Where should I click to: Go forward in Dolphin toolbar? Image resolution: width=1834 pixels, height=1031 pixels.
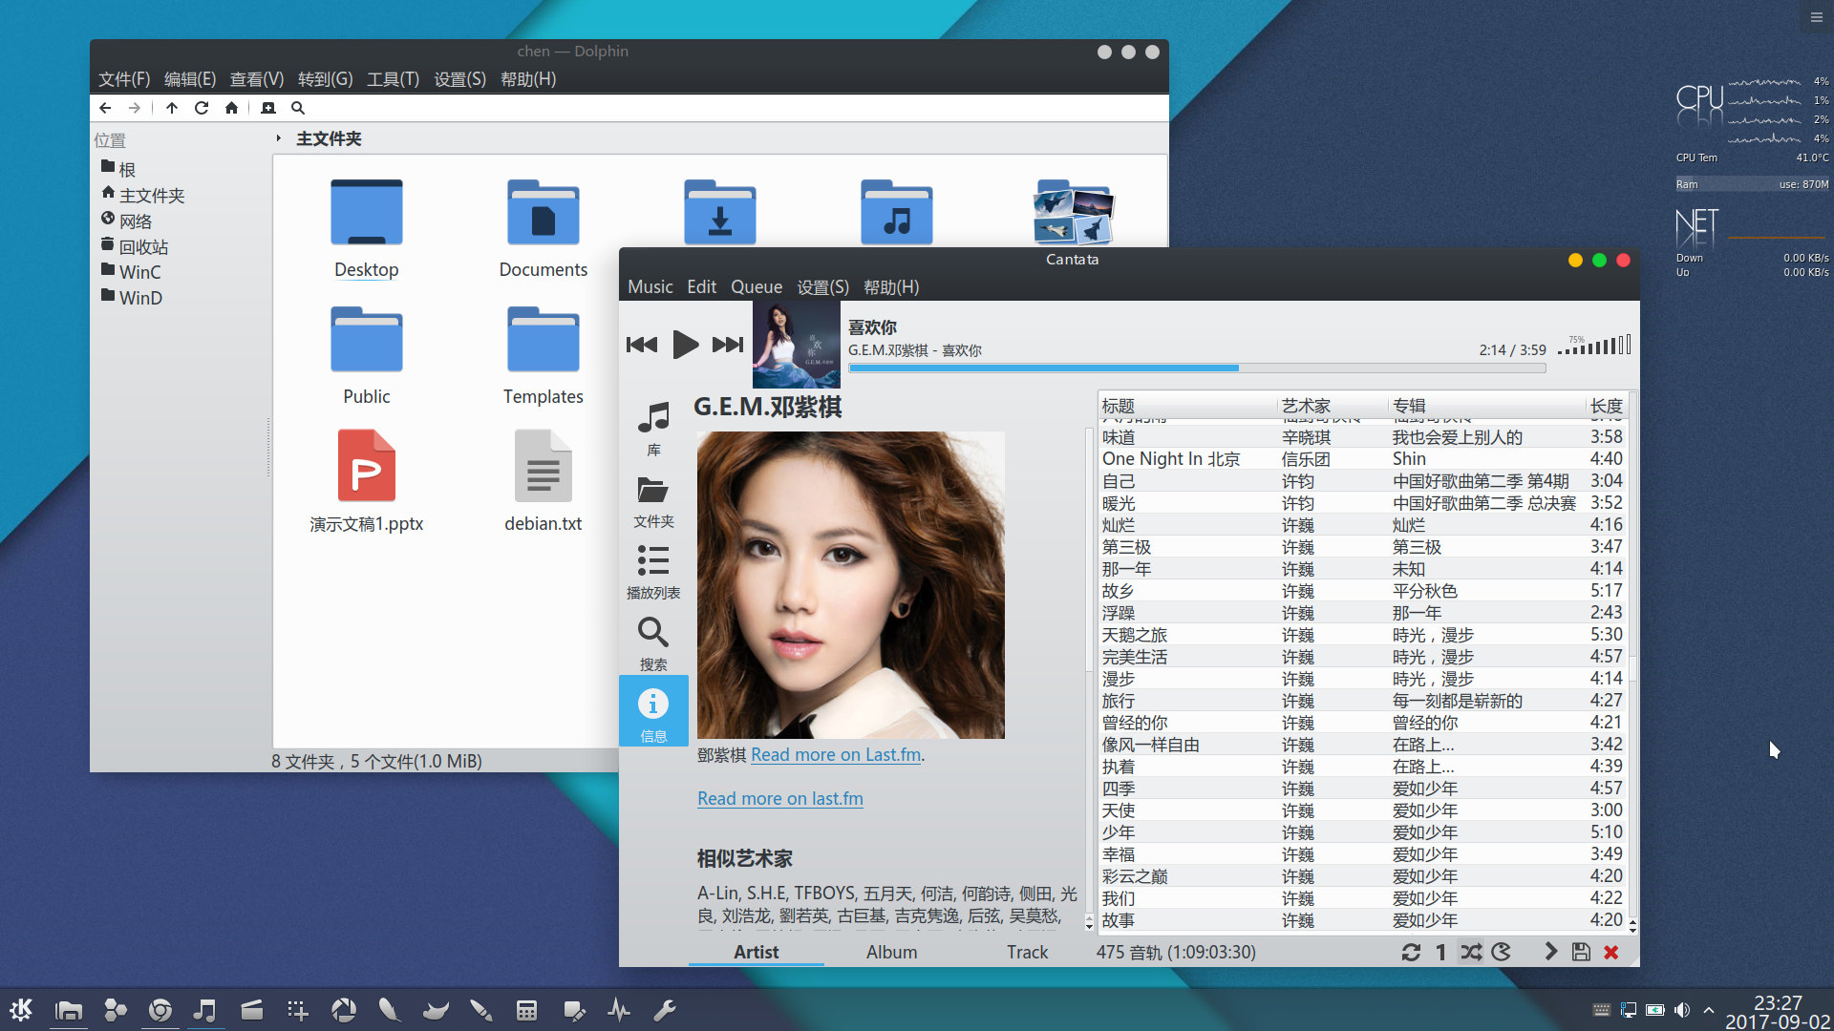[135, 108]
